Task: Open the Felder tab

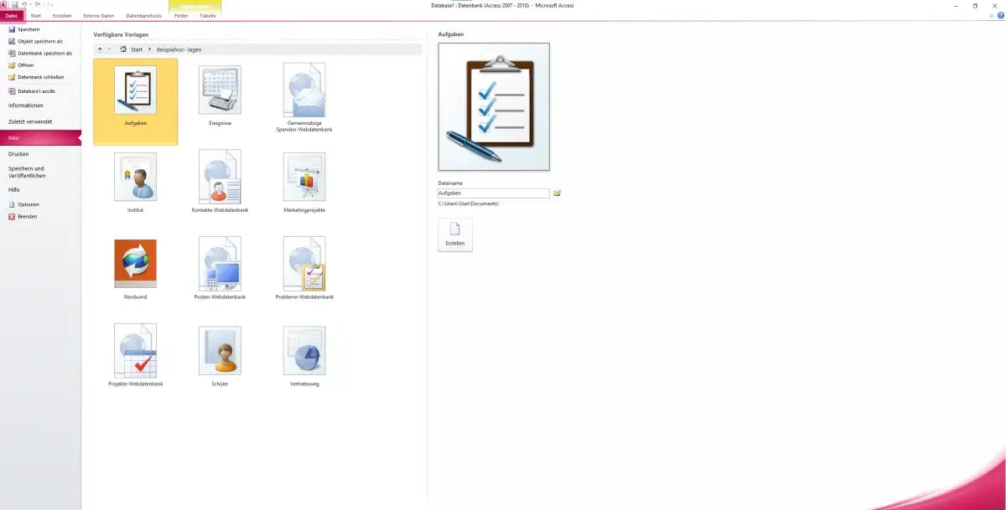Action: point(179,15)
